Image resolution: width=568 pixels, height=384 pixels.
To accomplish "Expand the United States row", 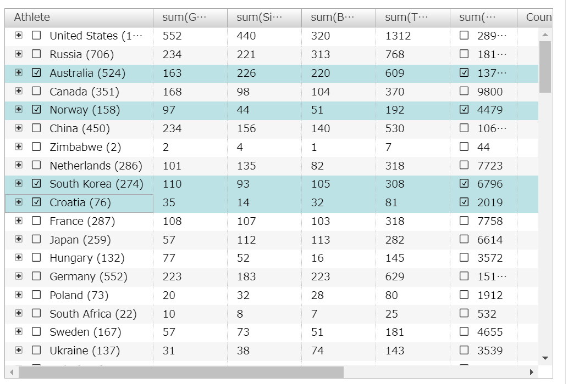I will [19, 35].
